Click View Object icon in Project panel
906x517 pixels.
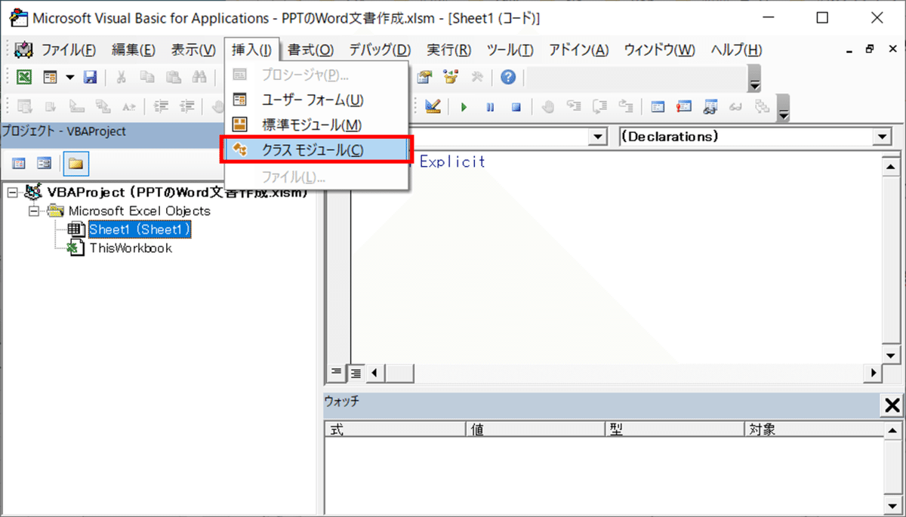click(45, 163)
